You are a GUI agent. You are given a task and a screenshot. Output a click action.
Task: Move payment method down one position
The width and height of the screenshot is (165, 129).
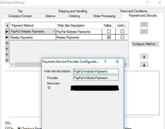coord(144,56)
